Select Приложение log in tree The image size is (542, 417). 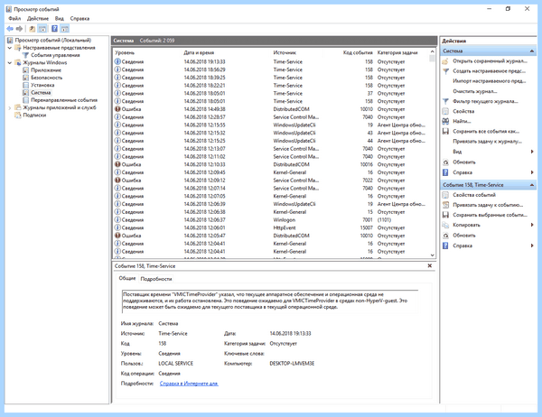[x=46, y=70]
